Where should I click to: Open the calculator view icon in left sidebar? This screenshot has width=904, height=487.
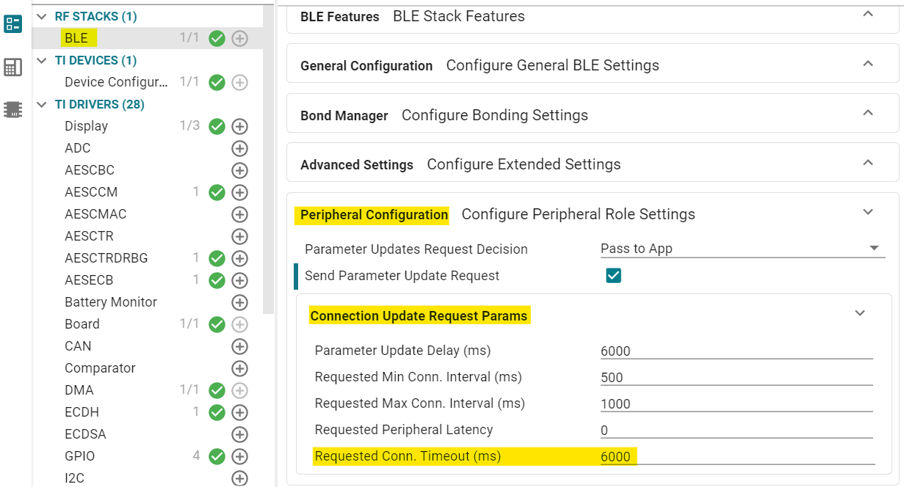13,67
